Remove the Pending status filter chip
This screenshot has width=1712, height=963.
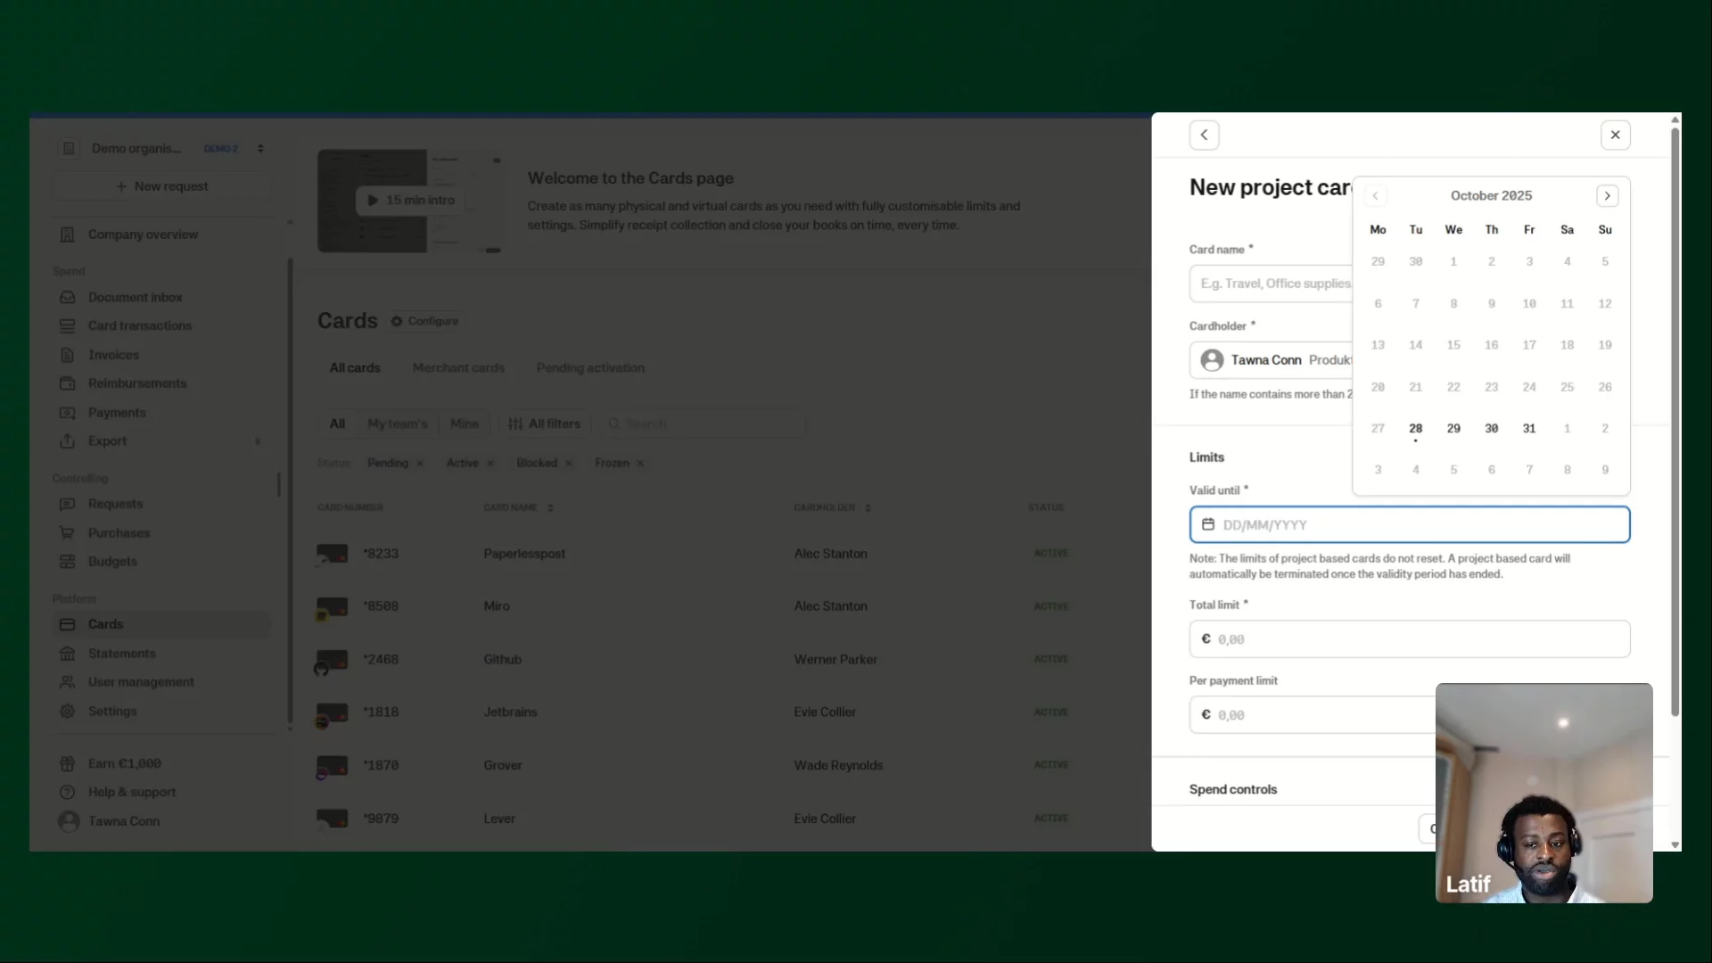point(420,464)
